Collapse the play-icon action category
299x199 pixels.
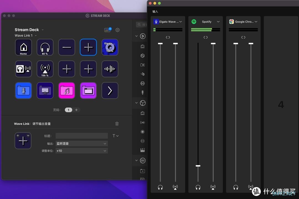(x=136, y=36)
